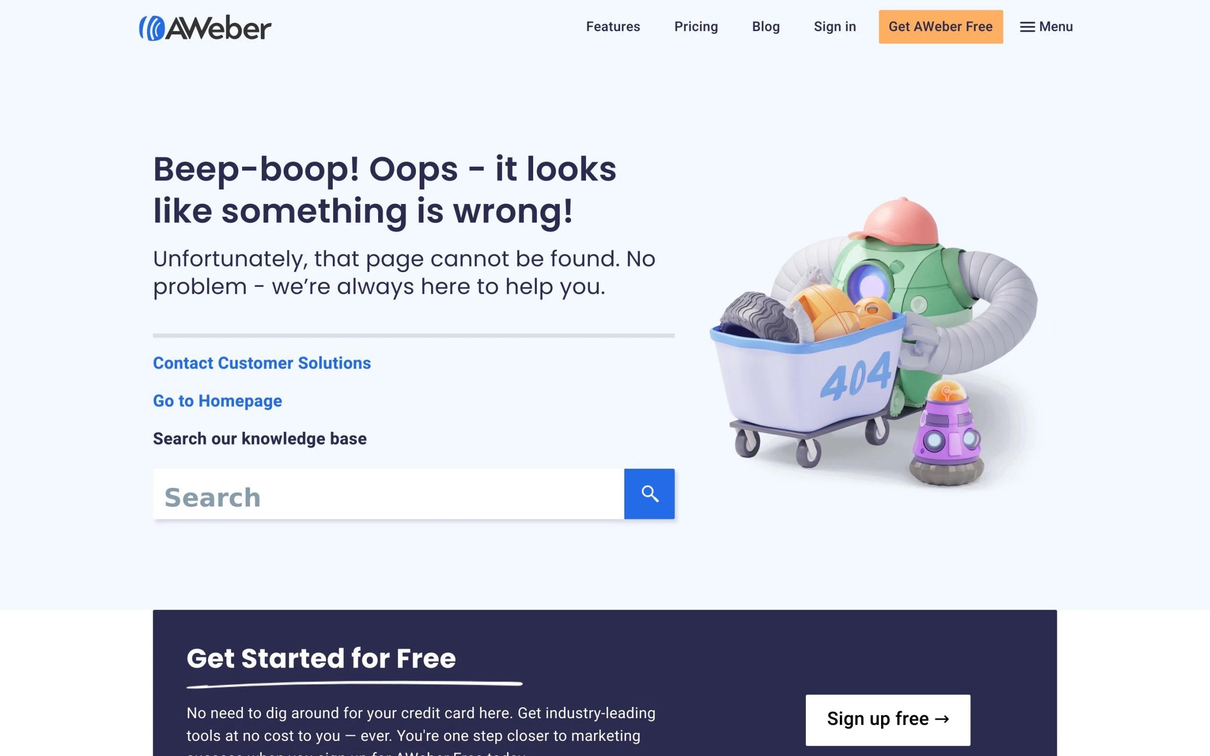Click the AWeber logo
This screenshot has width=1210, height=756.
click(205, 27)
